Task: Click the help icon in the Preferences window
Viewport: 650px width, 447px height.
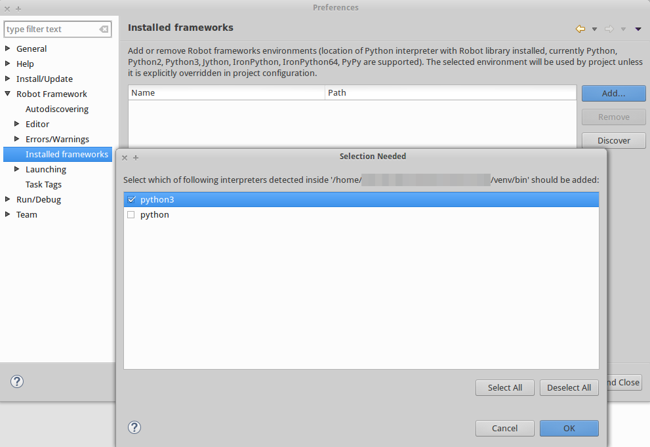Action: click(x=16, y=381)
